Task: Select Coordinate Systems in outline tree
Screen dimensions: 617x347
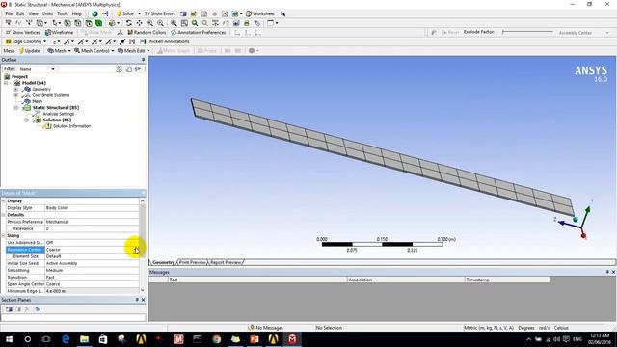Action: coord(51,95)
